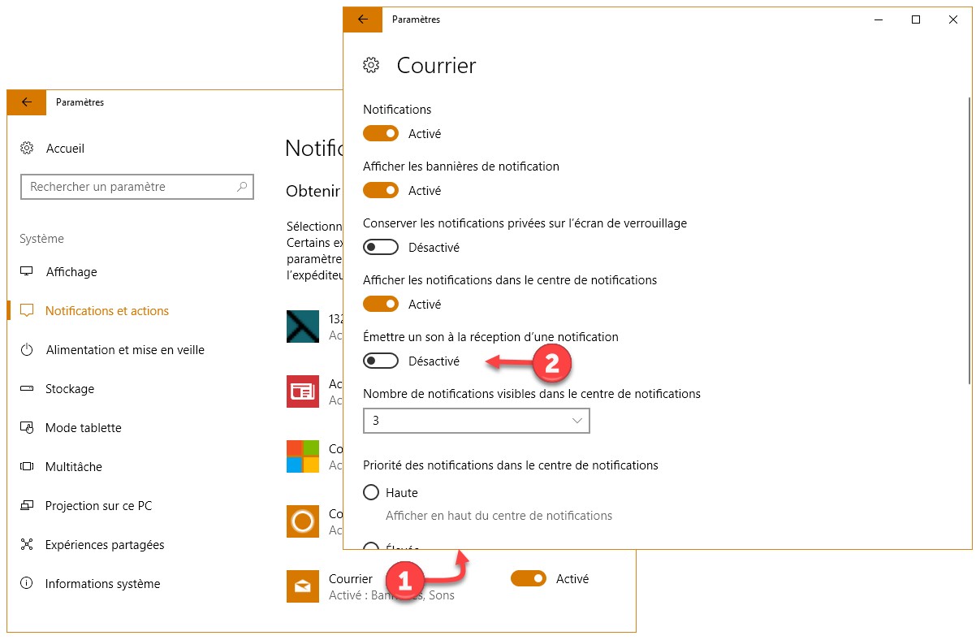Click the search magnifier icon
The width and height of the screenshot is (976, 640).
pos(242,187)
